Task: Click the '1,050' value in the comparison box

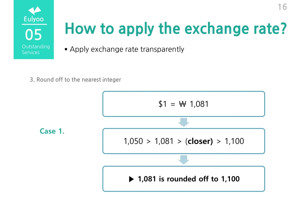Action: tap(133, 141)
